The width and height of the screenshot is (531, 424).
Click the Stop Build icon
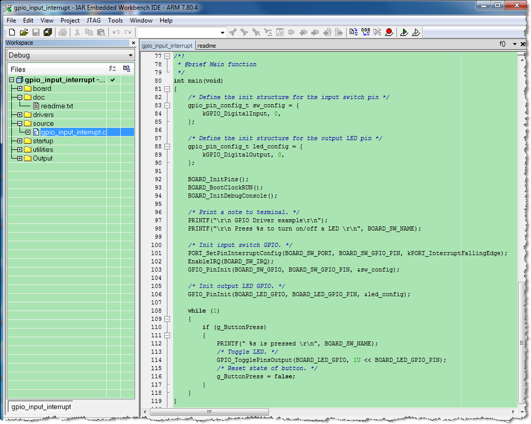tap(377, 32)
